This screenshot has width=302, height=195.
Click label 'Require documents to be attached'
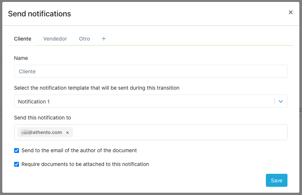point(85,164)
